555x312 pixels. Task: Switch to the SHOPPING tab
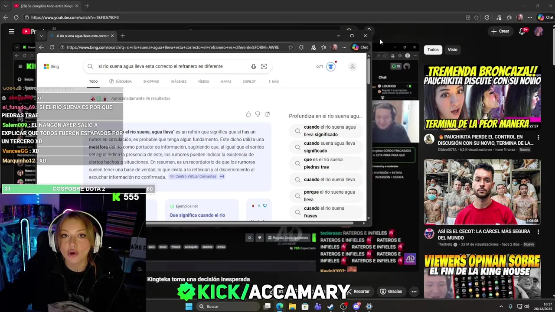pos(151,81)
